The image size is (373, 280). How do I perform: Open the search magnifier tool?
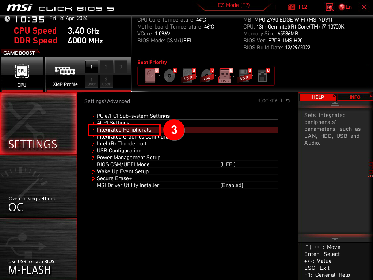click(329, 7)
